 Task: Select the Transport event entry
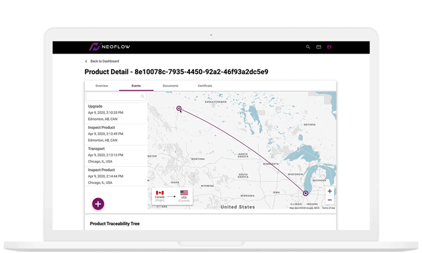coord(116,155)
